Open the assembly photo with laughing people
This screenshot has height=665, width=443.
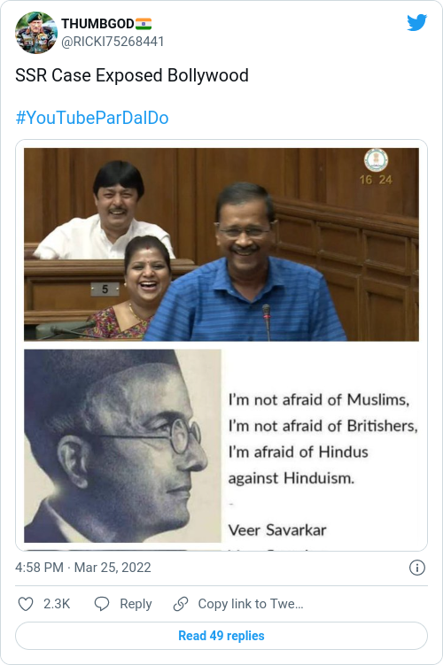[221, 244]
